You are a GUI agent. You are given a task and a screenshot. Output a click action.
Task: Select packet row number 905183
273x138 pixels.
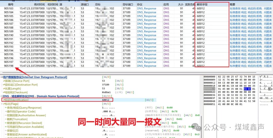point(9,9)
